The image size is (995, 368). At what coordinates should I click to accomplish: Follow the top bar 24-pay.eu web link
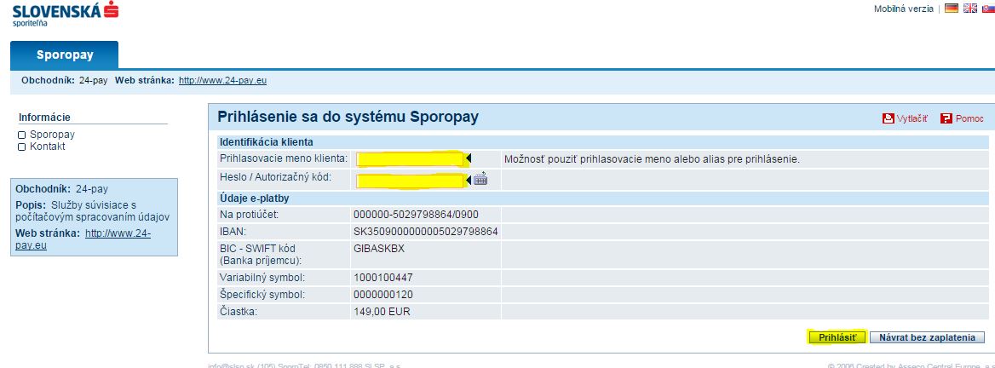pyautogui.click(x=222, y=81)
